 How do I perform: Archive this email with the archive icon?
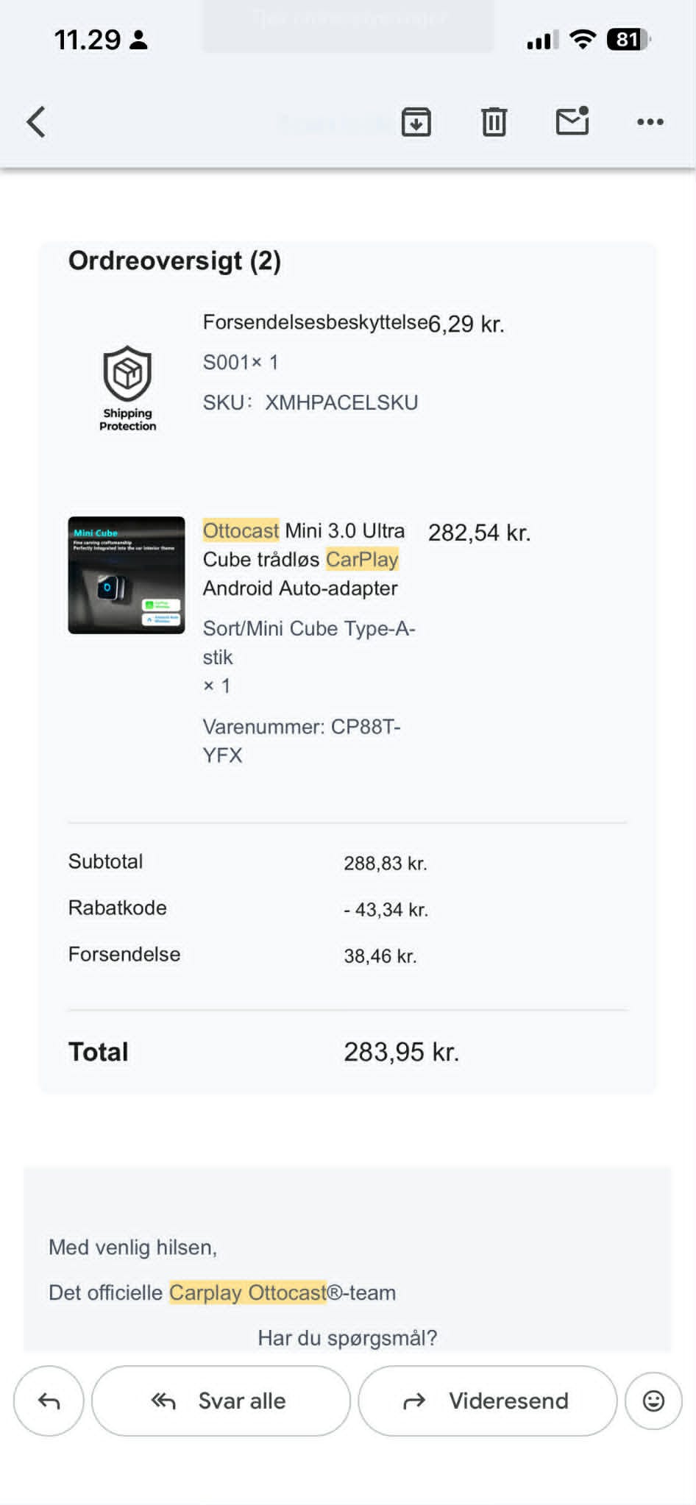click(x=416, y=122)
